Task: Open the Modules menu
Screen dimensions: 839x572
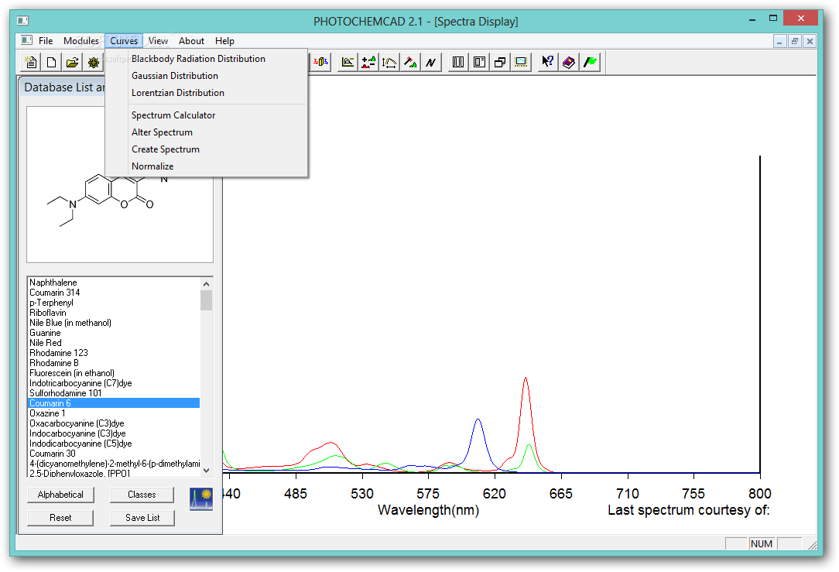Action: pyautogui.click(x=80, y=41)
